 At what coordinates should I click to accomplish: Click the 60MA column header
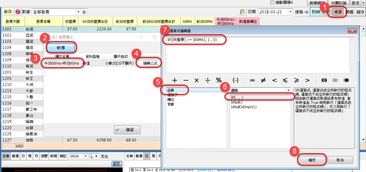(x=187, y=22)
